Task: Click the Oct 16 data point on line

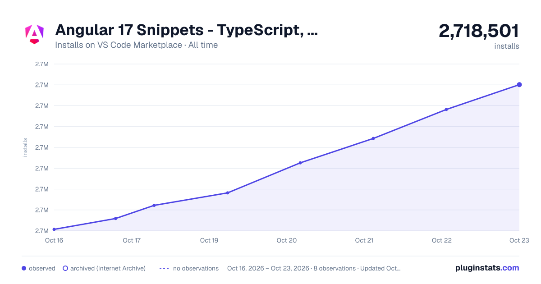Action: 54,229
